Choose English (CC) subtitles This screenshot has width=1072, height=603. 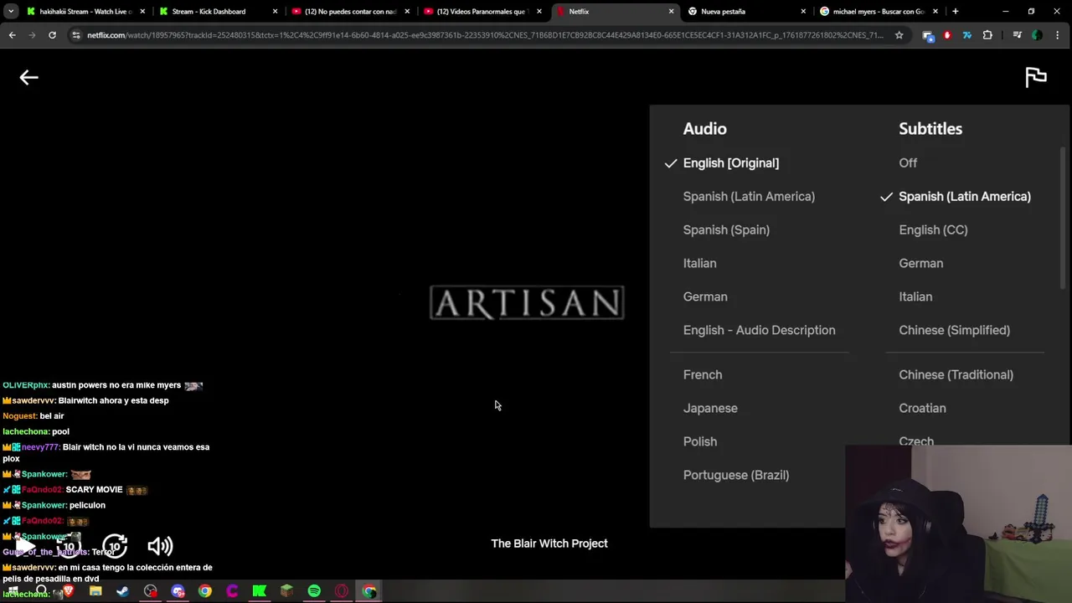click(933, 230)
